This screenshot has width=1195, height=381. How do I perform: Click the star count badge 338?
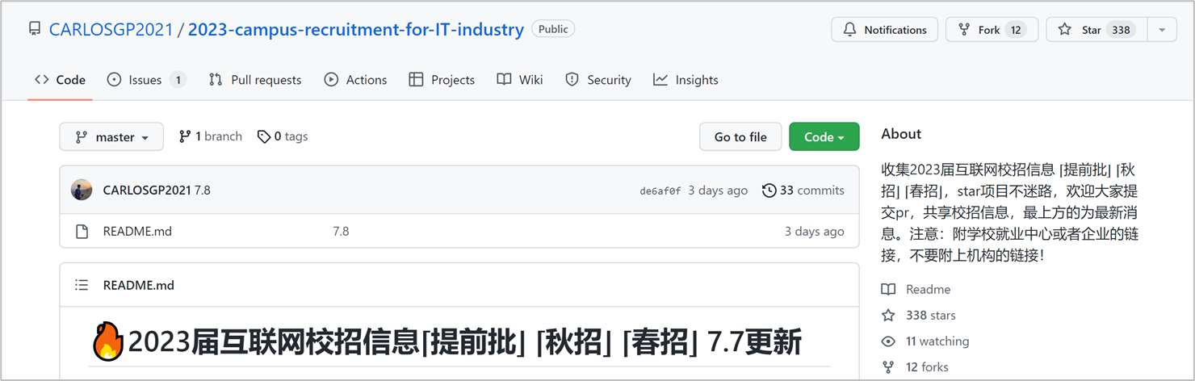click(1121, 30)
